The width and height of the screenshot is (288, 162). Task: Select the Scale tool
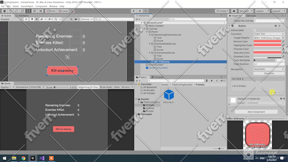tap(22, 11)
